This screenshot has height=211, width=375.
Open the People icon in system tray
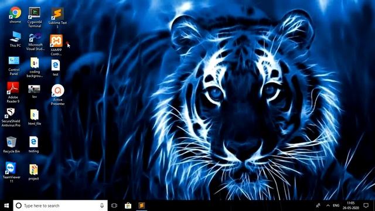(x=318, y=206)
